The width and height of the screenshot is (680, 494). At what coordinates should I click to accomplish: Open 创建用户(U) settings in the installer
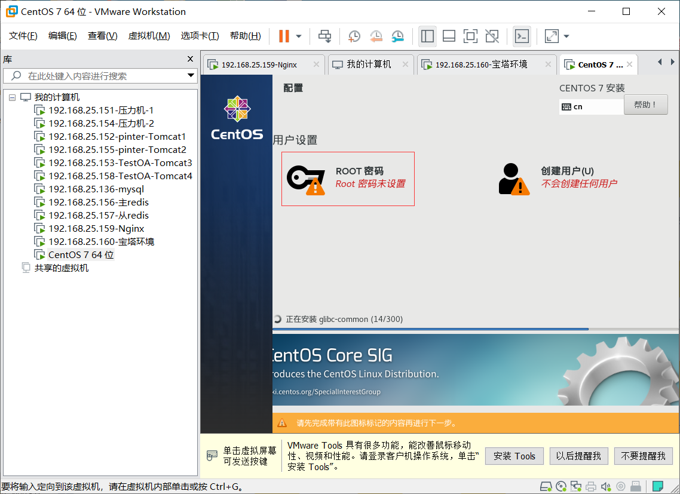tap(558, 178)
